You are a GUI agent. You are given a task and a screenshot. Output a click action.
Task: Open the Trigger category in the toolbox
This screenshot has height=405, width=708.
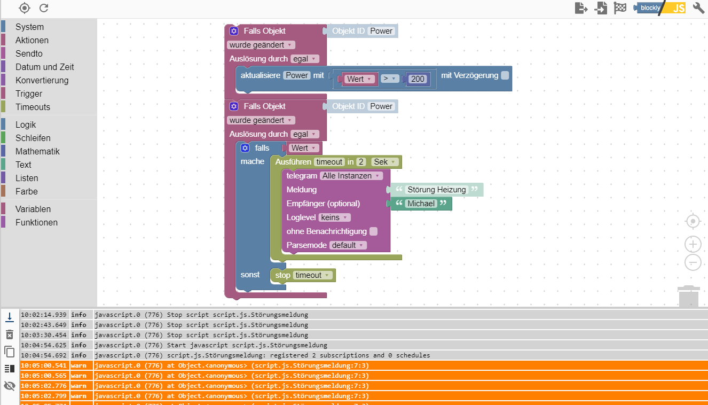pyautogui.click(x=29, y=94)
